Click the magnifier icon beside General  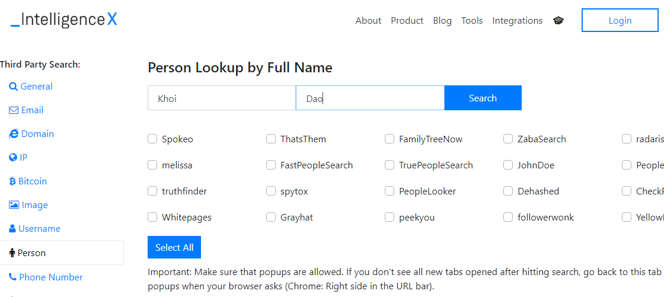13,87
